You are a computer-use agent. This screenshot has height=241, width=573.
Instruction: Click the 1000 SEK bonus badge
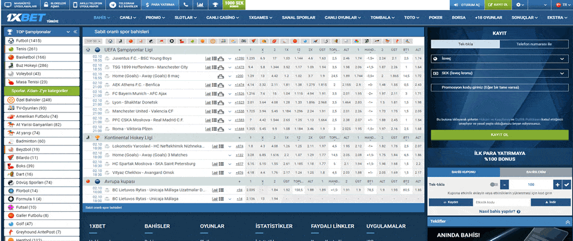(x=234, y=5)
